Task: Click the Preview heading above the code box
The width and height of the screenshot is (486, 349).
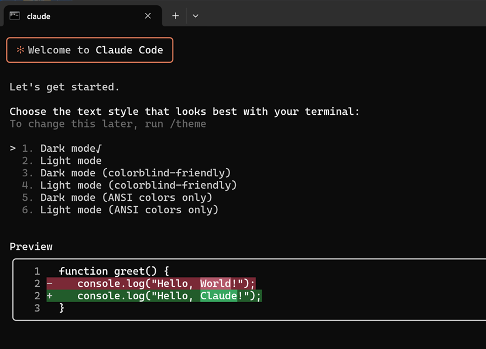Action: [x=31, y=247]
